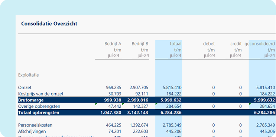This screenshot has height=137, width=276.
Task: Click the Afschrijvingen credit cell showing 0
Action: pos(240,131)
